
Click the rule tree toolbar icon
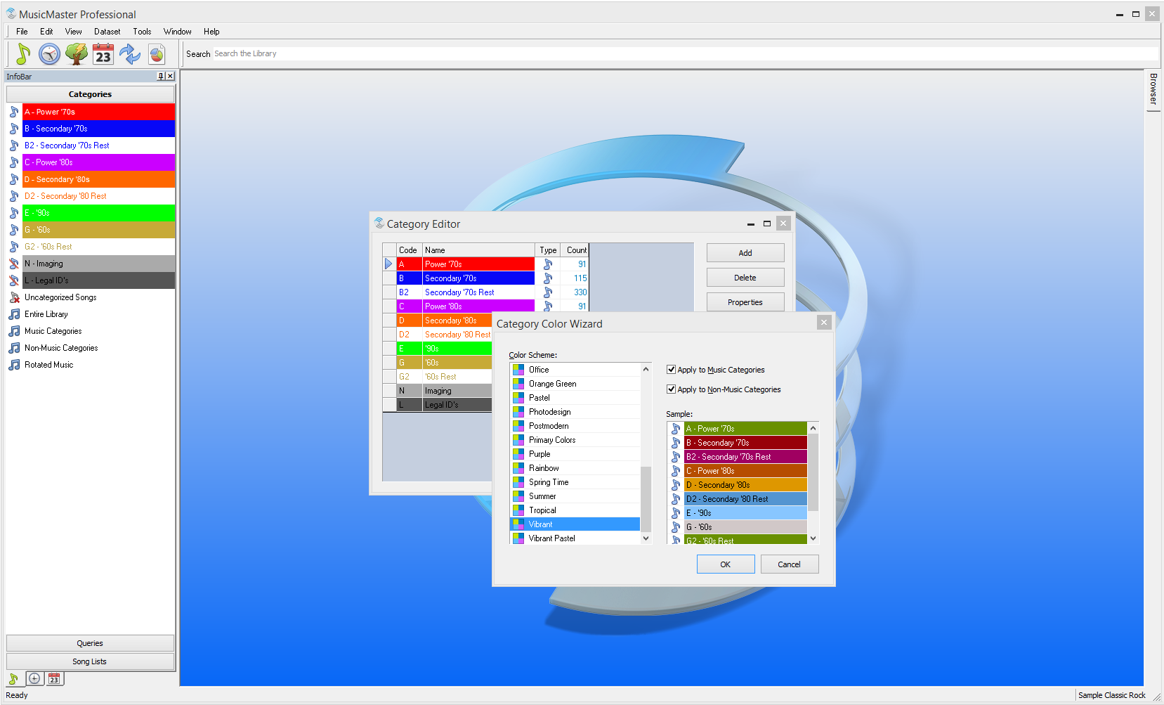pos(77,54)
